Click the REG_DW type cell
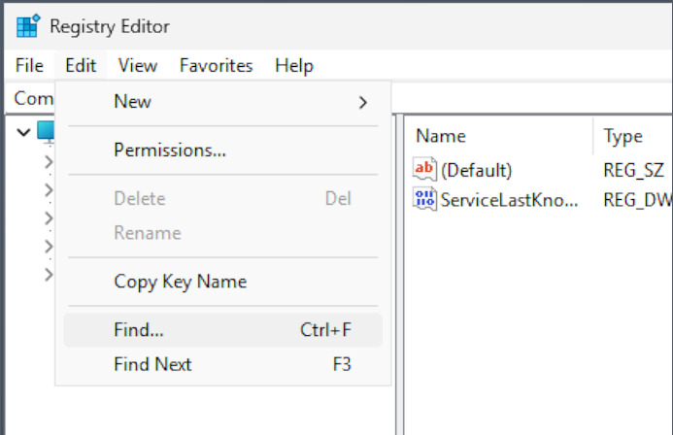Image resolution: width=673 pixels, height=435 pixels. [638, 200]
